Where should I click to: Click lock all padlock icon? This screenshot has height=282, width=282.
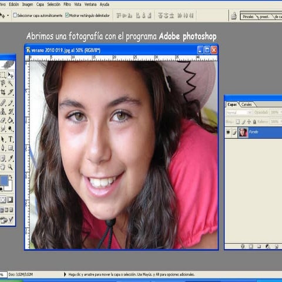pyautogui.click(x=254, y=122)
